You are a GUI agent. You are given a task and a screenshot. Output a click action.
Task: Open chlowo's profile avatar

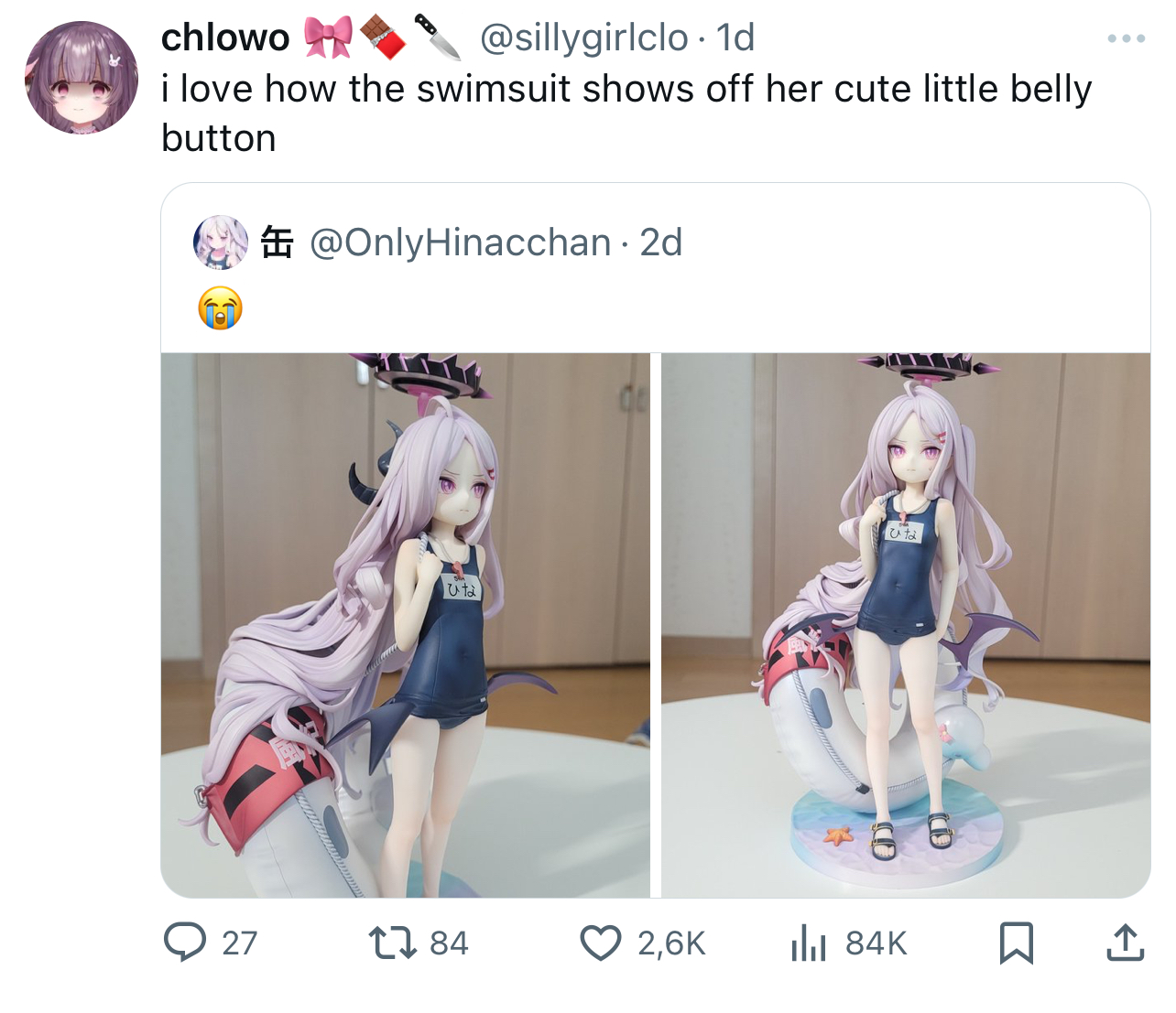(x=82, y=78)
